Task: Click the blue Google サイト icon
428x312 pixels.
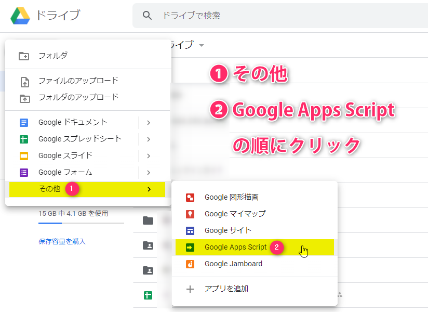Action: [190, 231]
